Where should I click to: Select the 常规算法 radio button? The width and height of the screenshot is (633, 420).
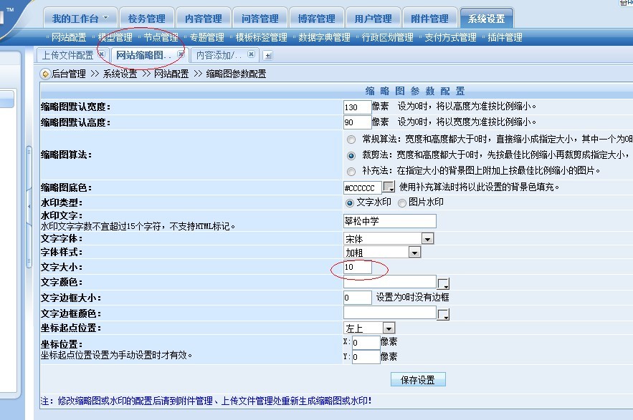(x=351, y=139)
